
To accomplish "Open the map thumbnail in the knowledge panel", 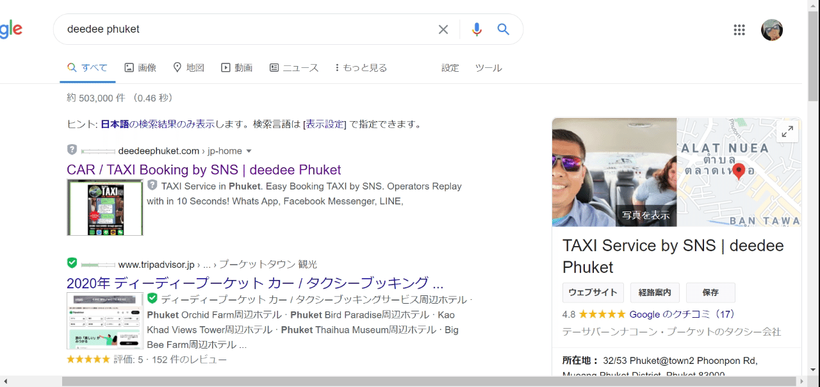I will [x=739, y=172].
